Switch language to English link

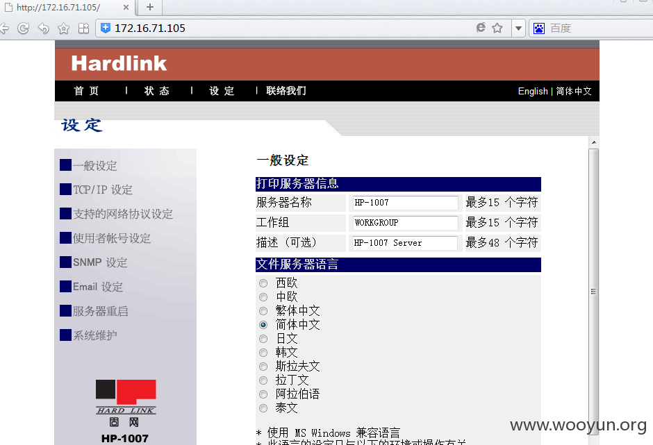click(x=533, y=91)
